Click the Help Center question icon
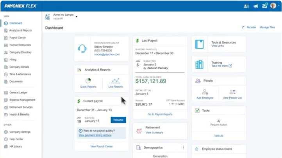This screenshot has height=158, width=282. point(6,139)
